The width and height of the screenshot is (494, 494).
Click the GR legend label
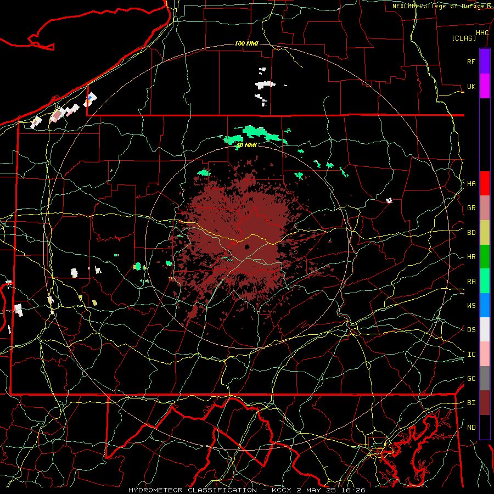(471, 208)
